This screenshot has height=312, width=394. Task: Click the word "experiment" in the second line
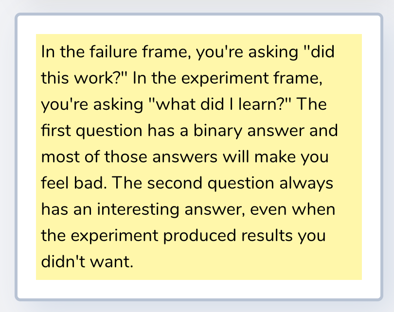click(225, 79)
